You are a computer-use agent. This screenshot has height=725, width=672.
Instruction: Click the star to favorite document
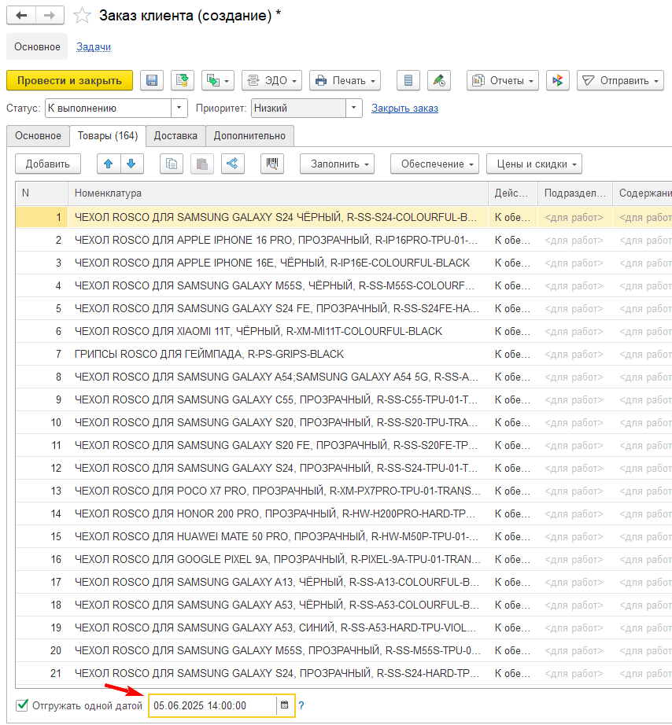(x=81, y=16)
